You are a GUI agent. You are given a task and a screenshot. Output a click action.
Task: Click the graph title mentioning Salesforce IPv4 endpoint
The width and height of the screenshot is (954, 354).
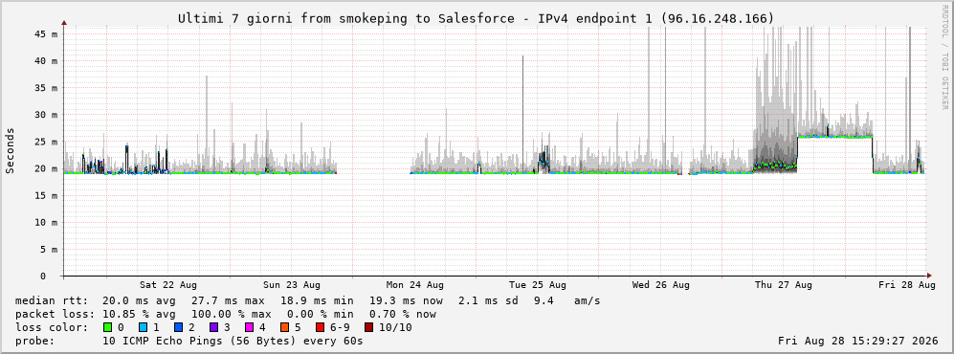click(x=476, y=19)
